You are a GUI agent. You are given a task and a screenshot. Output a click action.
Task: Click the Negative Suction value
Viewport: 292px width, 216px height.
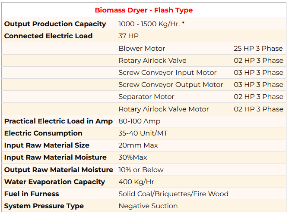click(x=148, y=206)
